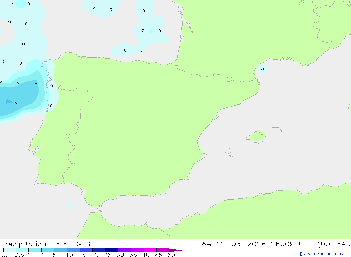Click the 35–40 mm legend swatch
351x257 pixels.
pyautogui.click(x=137, y=250)
